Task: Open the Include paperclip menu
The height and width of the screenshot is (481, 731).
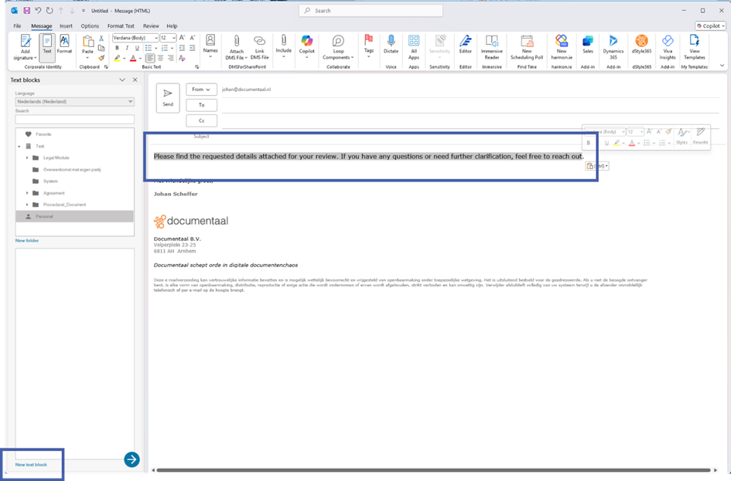Action: (x=283, y=46)
